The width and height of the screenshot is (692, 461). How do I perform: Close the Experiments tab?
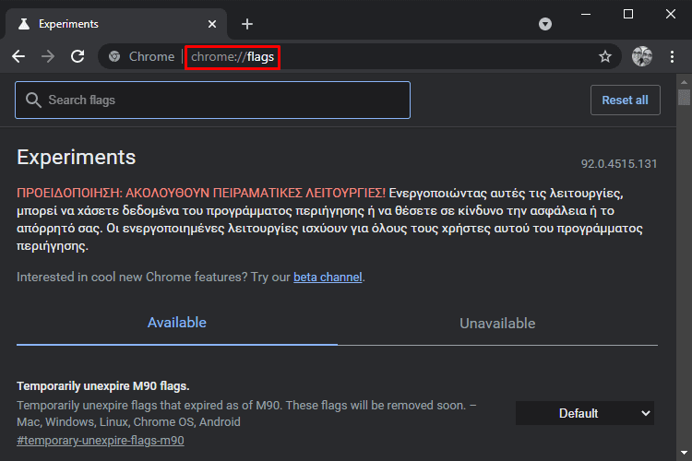coord(212,24)
